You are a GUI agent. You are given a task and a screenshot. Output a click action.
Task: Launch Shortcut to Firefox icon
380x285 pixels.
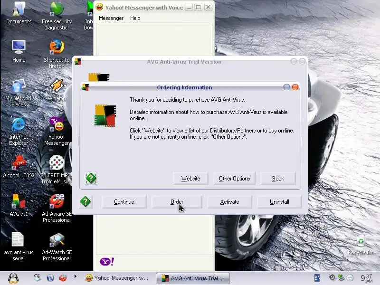click(x=57, y=54)
